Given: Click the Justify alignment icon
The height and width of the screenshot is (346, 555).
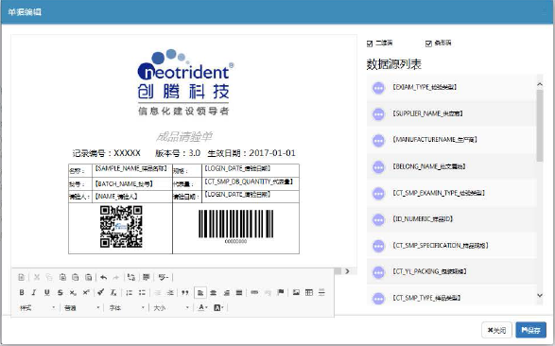Looking at the screenshot, I should click(x=239, y=292).
